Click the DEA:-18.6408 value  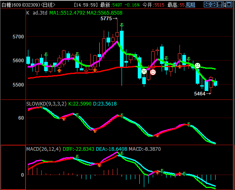pyautogui.click(x=111, y=149)
